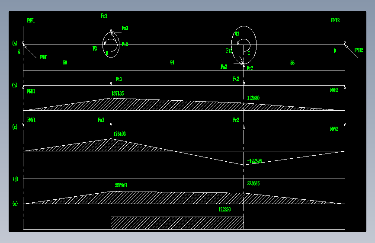The width and height of the screenshot is (375, 243).
Task: Select the (a) diagram marker
Action: click(15, 43)
